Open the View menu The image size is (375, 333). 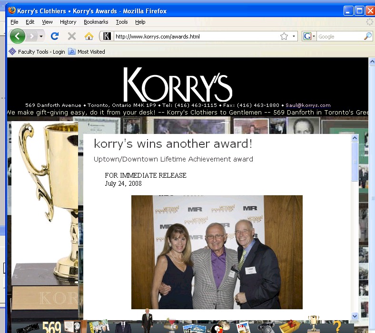tap(47, 22)
